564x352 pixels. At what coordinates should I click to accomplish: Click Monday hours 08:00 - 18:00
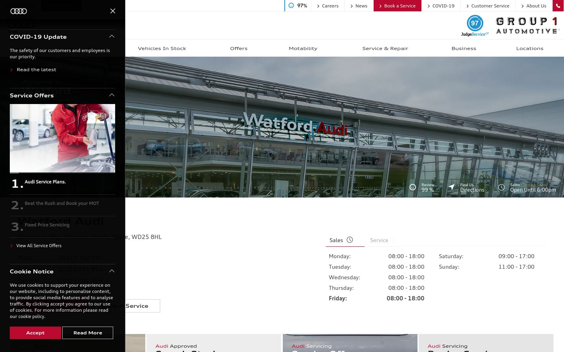point(406,256)
